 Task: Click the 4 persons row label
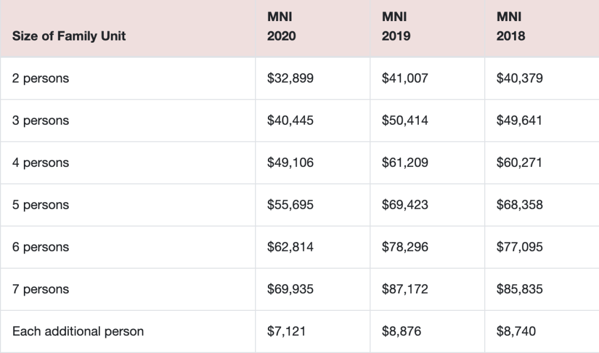point(40,162)
